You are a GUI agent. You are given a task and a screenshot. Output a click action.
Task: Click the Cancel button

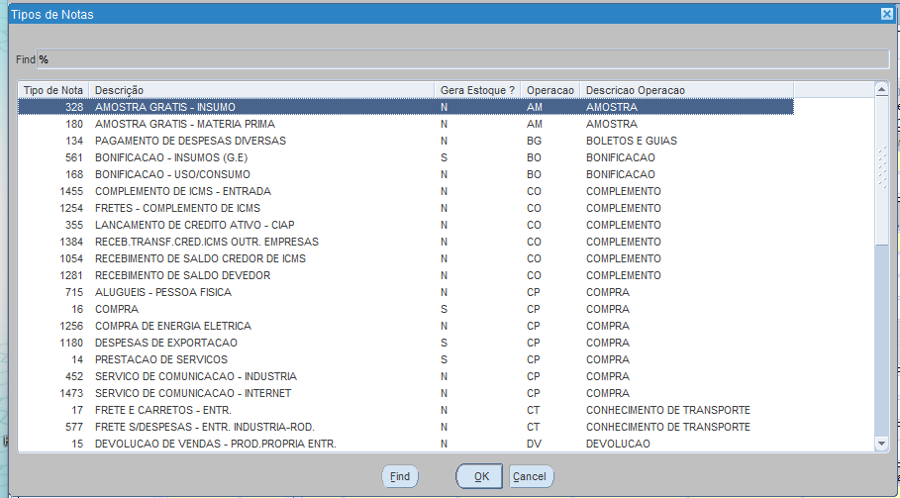point(530,476)
